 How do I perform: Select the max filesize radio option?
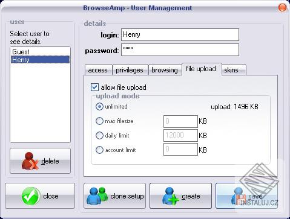pyautogui.click(x=99, y=121)
